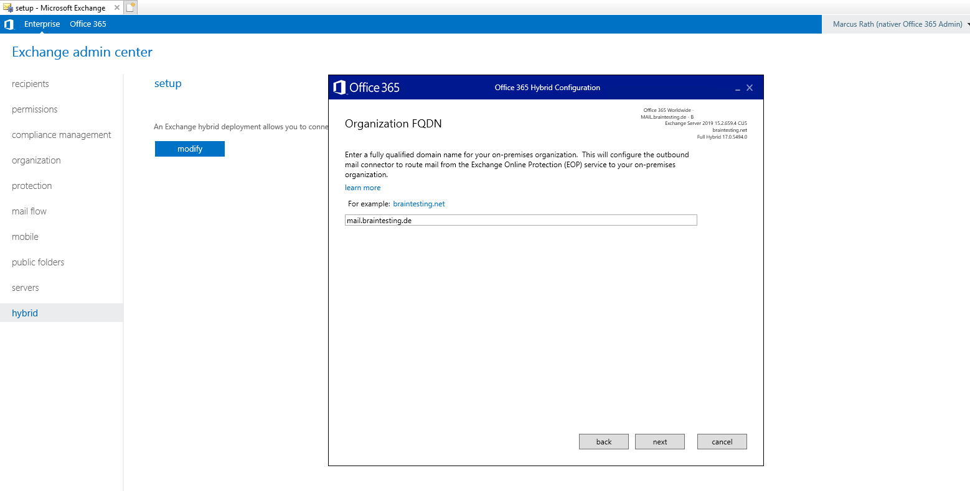This screenshot has height=491, width=970.
Task: Open Marcus Rath user account dropdown
Action: click(x=901, y=24)
